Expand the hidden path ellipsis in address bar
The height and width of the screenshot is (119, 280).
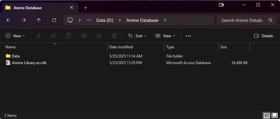[x=89, y=20]
